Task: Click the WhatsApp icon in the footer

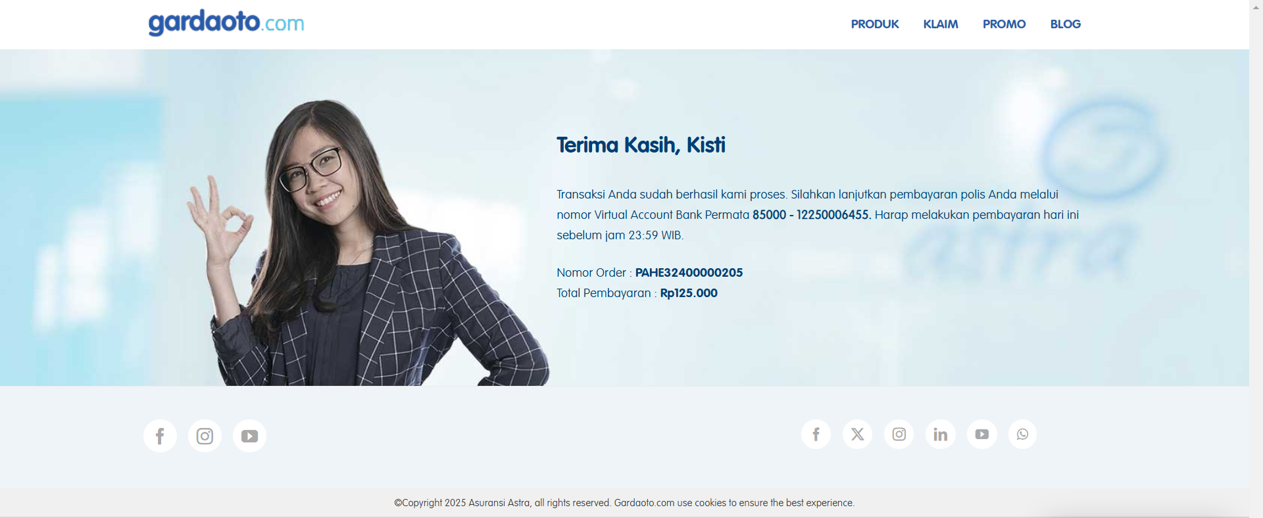Action: point(1022,435)
